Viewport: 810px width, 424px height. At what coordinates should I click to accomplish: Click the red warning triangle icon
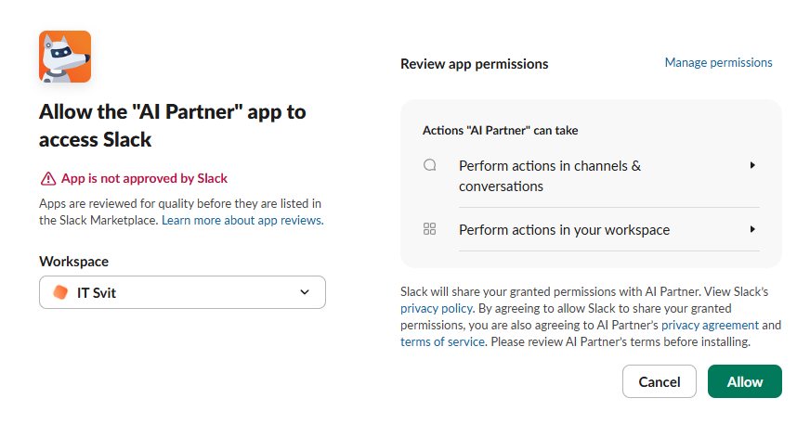click(x=47, y=178)
